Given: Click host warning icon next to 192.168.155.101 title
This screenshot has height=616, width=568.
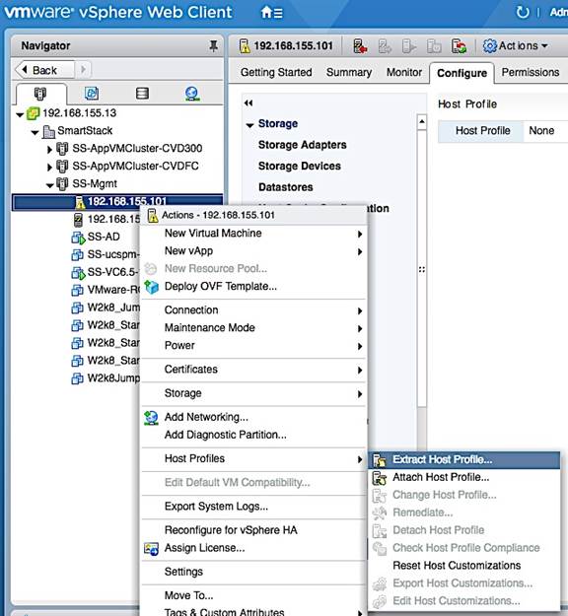Looking at the screenshot, I should pyautogui.click(x=245, y=46).
